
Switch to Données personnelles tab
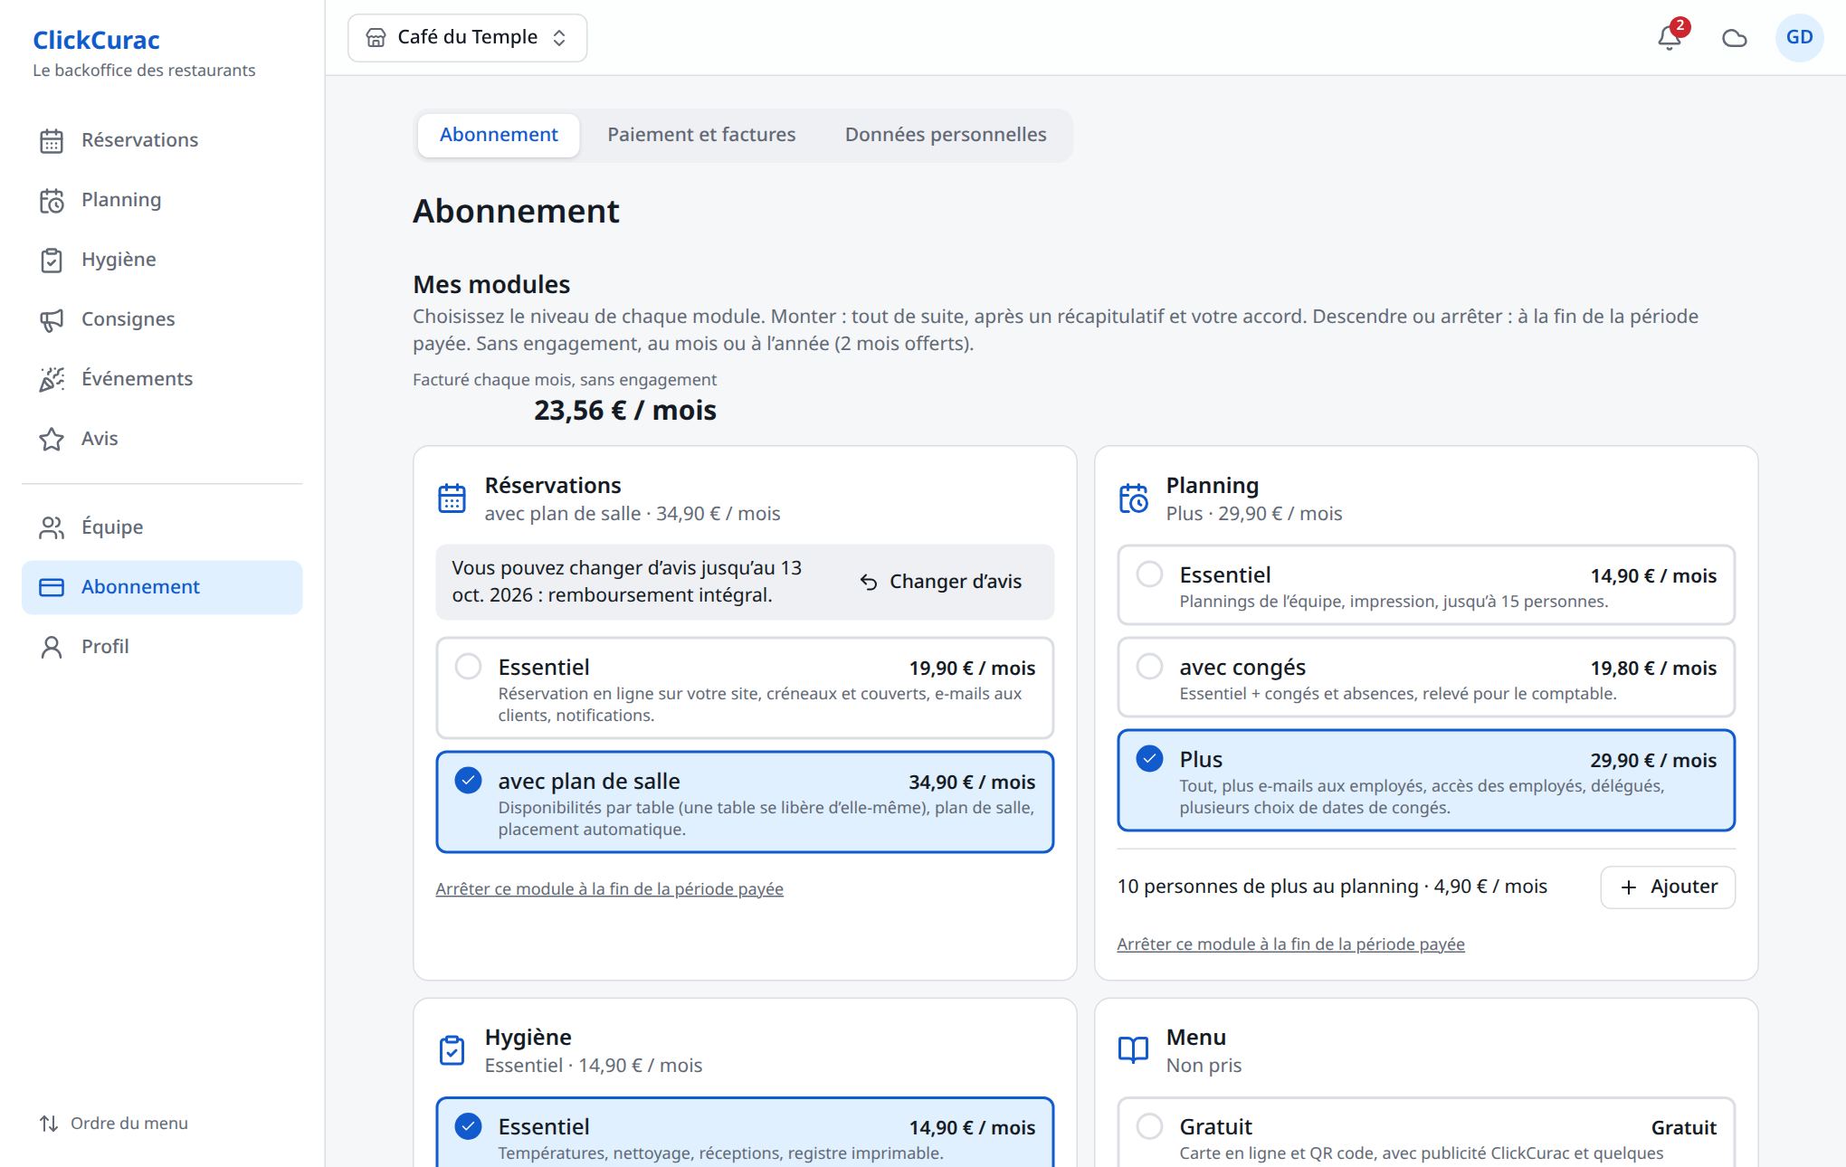pos(946,136)
